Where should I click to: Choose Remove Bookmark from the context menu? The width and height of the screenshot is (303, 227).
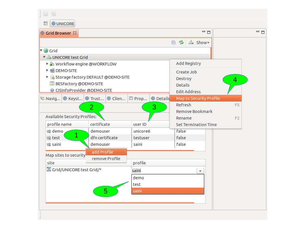[206, 111]
